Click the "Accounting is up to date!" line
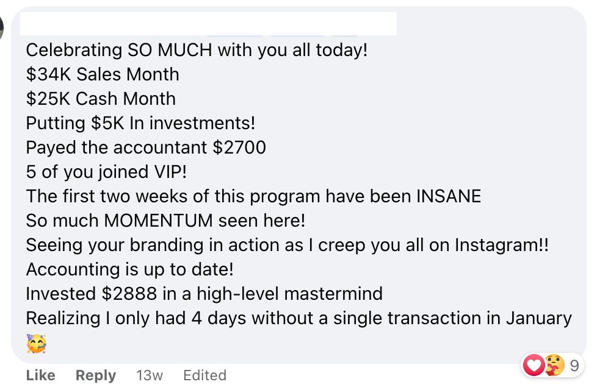 pyautogui.click(x=130, y=269)
